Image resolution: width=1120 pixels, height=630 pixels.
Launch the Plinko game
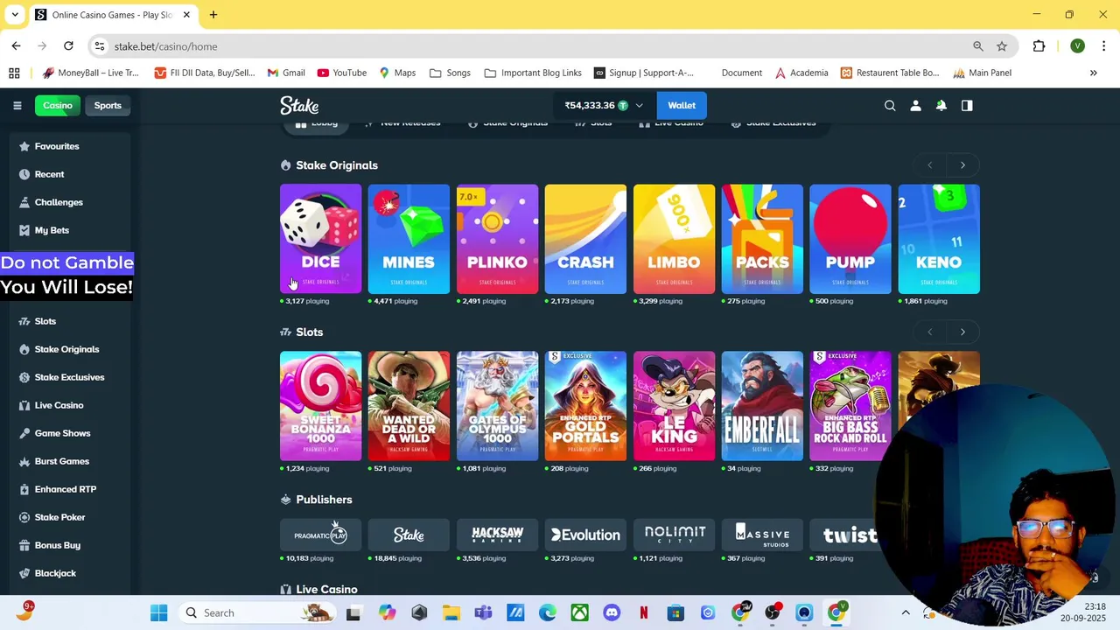point(497,239)
